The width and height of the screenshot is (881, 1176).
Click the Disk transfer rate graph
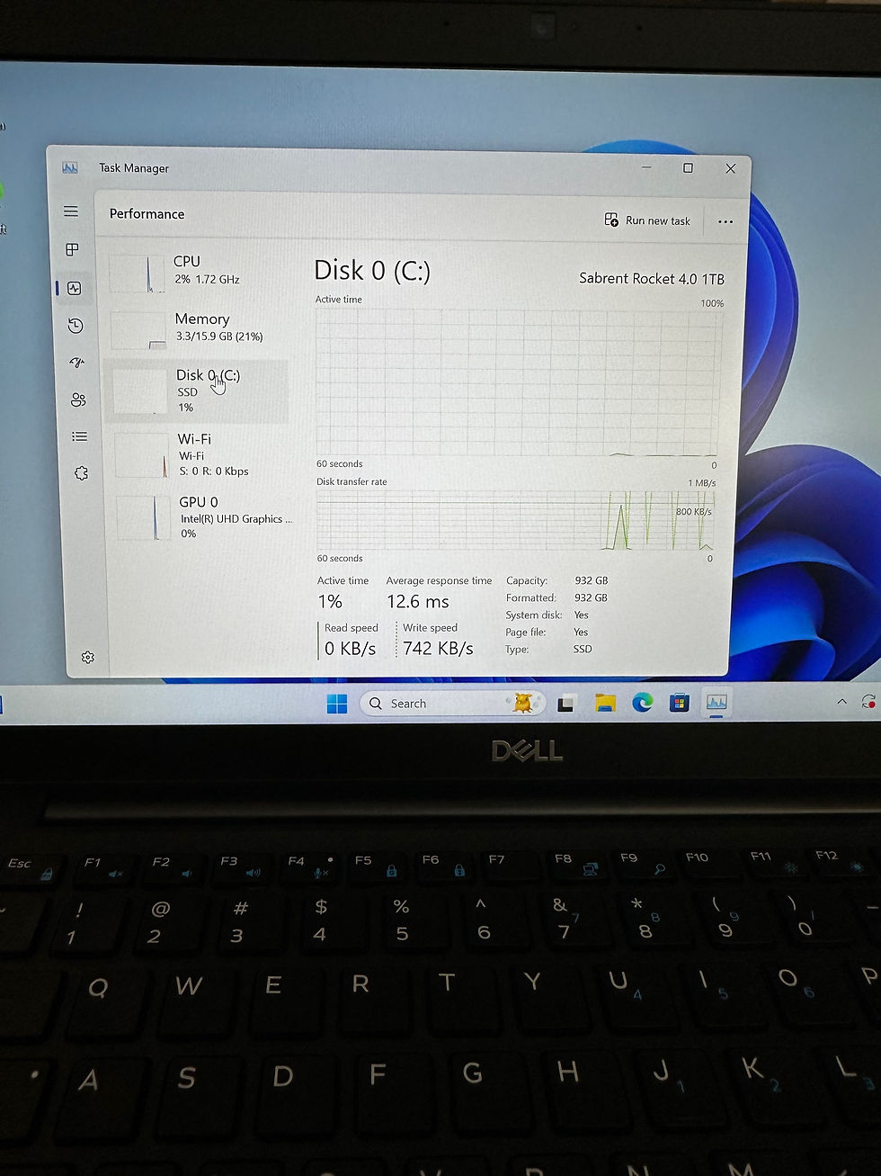(x=516, y=520)
